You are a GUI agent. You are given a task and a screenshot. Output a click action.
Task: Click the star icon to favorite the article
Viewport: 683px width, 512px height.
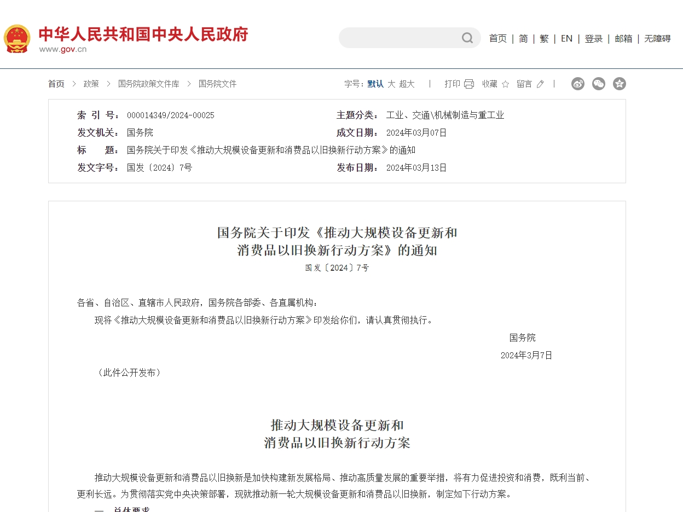(505, 84)
